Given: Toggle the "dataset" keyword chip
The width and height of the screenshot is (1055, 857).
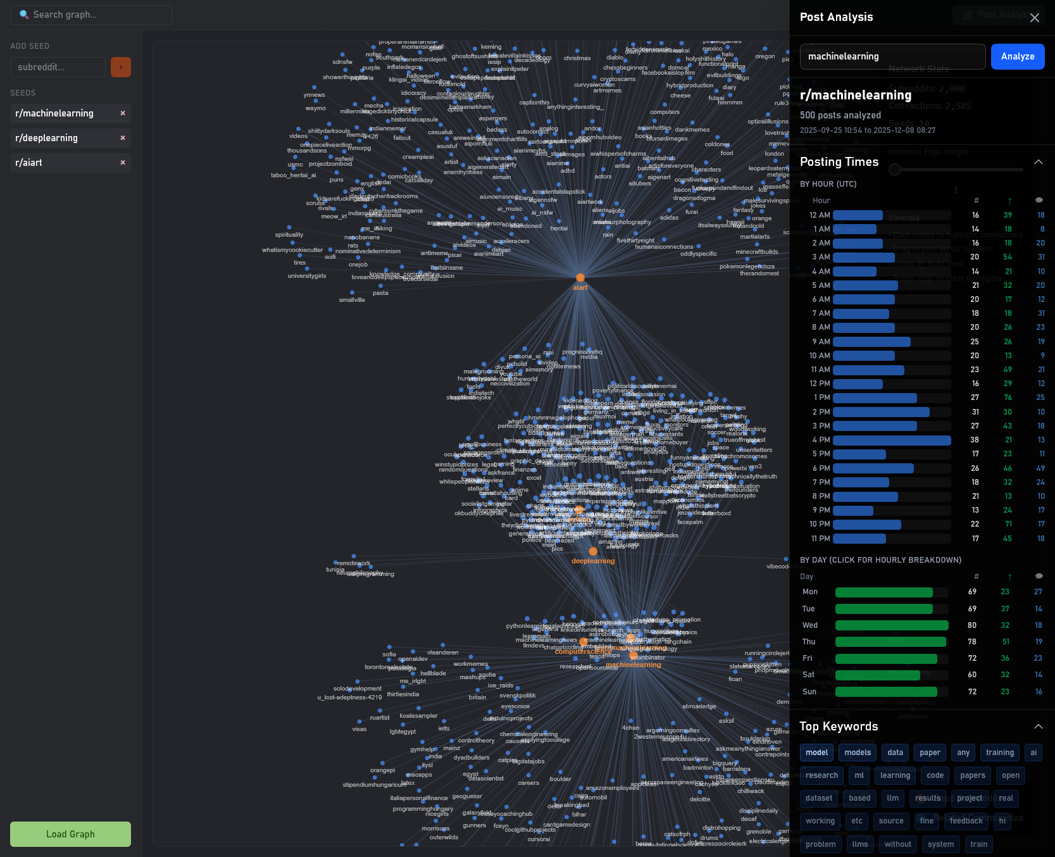Looking at the screenshot, I should [819, 798].
